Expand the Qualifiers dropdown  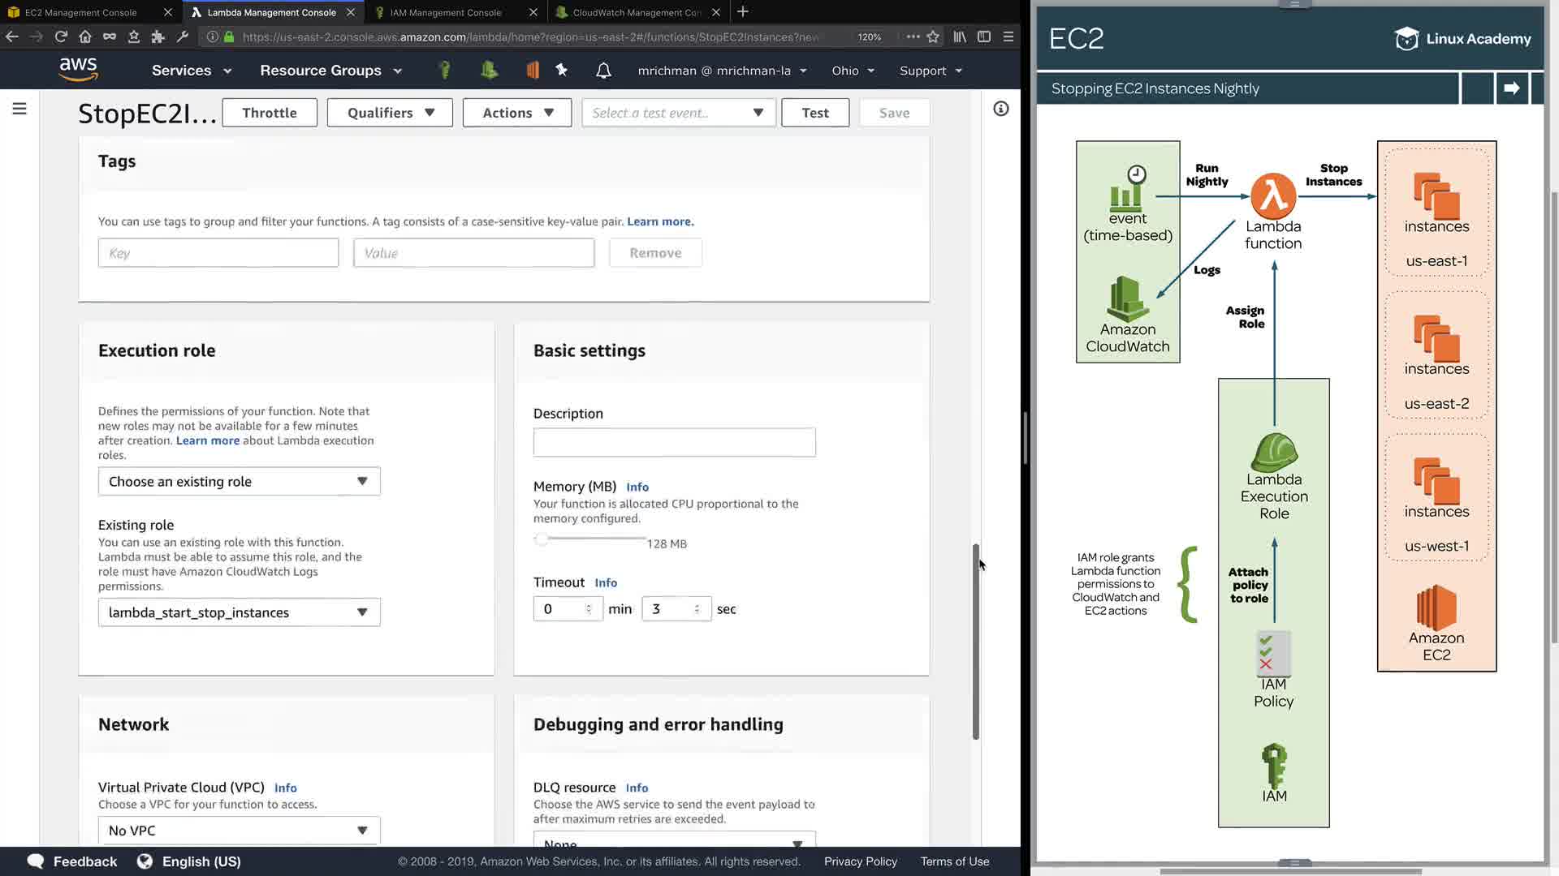click(390, 113)
